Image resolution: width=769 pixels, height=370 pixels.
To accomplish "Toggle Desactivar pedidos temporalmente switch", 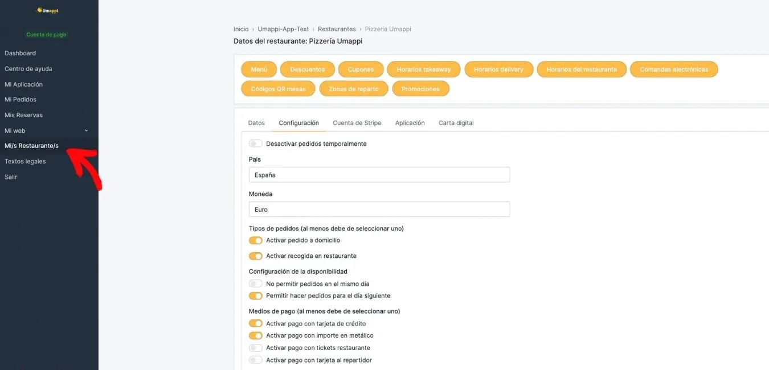I will click(256, 143).
